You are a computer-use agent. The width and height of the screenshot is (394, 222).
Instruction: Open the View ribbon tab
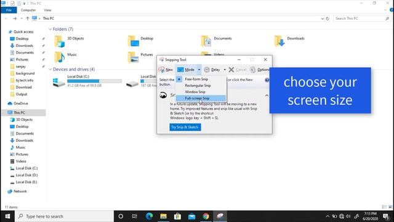pyautogui.click(x=47, y=10)
